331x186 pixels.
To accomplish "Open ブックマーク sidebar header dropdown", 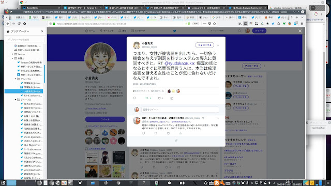I will pyautogui.click(x=20, y=31).
